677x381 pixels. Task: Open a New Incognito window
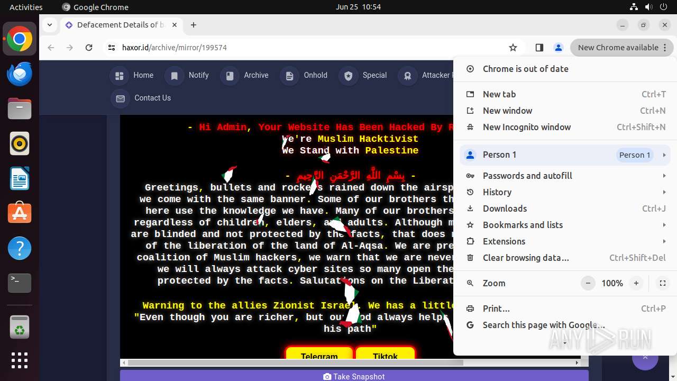pyautogui.click(x=565, y=127)
